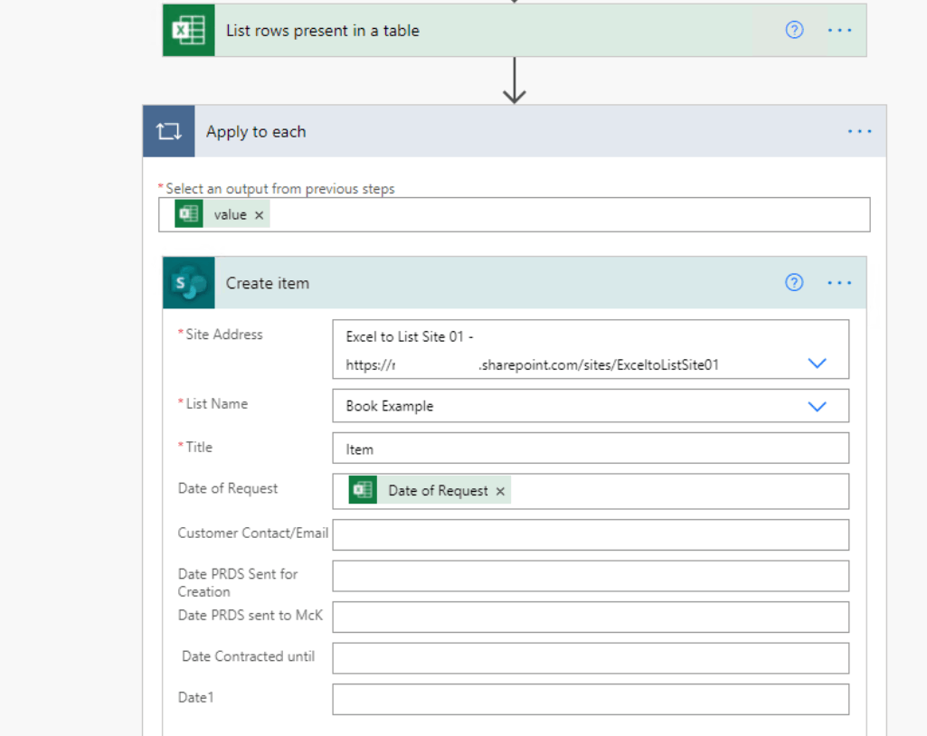Open help for List rows present in a table

pyautogui.click(x=794, y=31)
